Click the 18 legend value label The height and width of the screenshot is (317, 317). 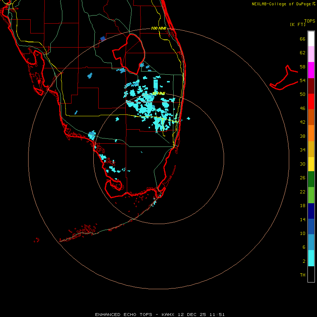click(x=303, y=206)
